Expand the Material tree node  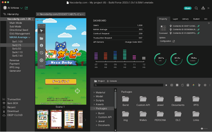(x=94, y=93)
